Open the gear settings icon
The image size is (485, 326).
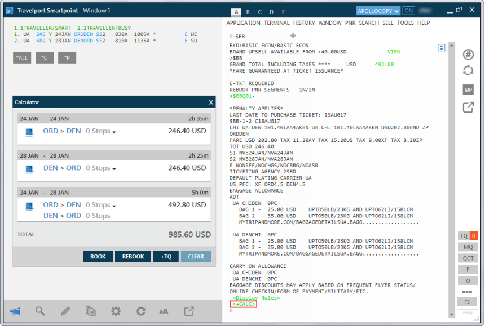coord(116,311)
